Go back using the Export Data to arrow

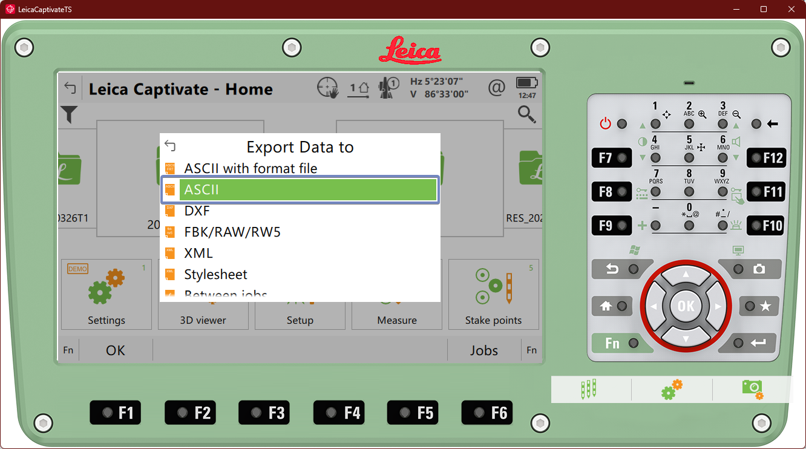tap(170, 146)
